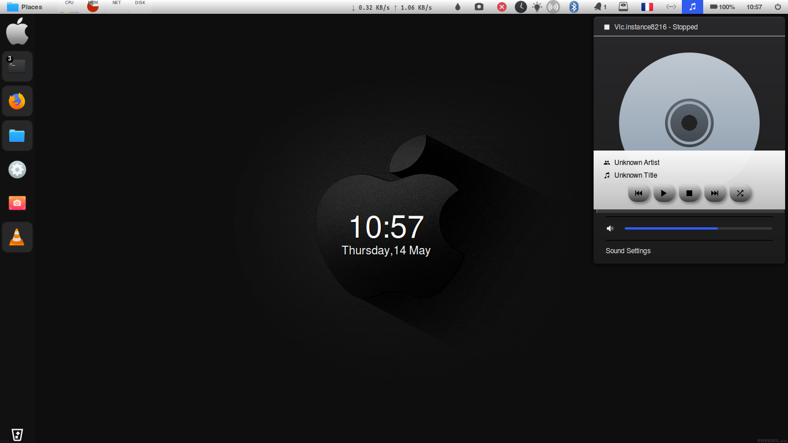This screenshot has height=443, width=788.
Task: Open the camera screenshot applet in panel
Action: (479, 7)
